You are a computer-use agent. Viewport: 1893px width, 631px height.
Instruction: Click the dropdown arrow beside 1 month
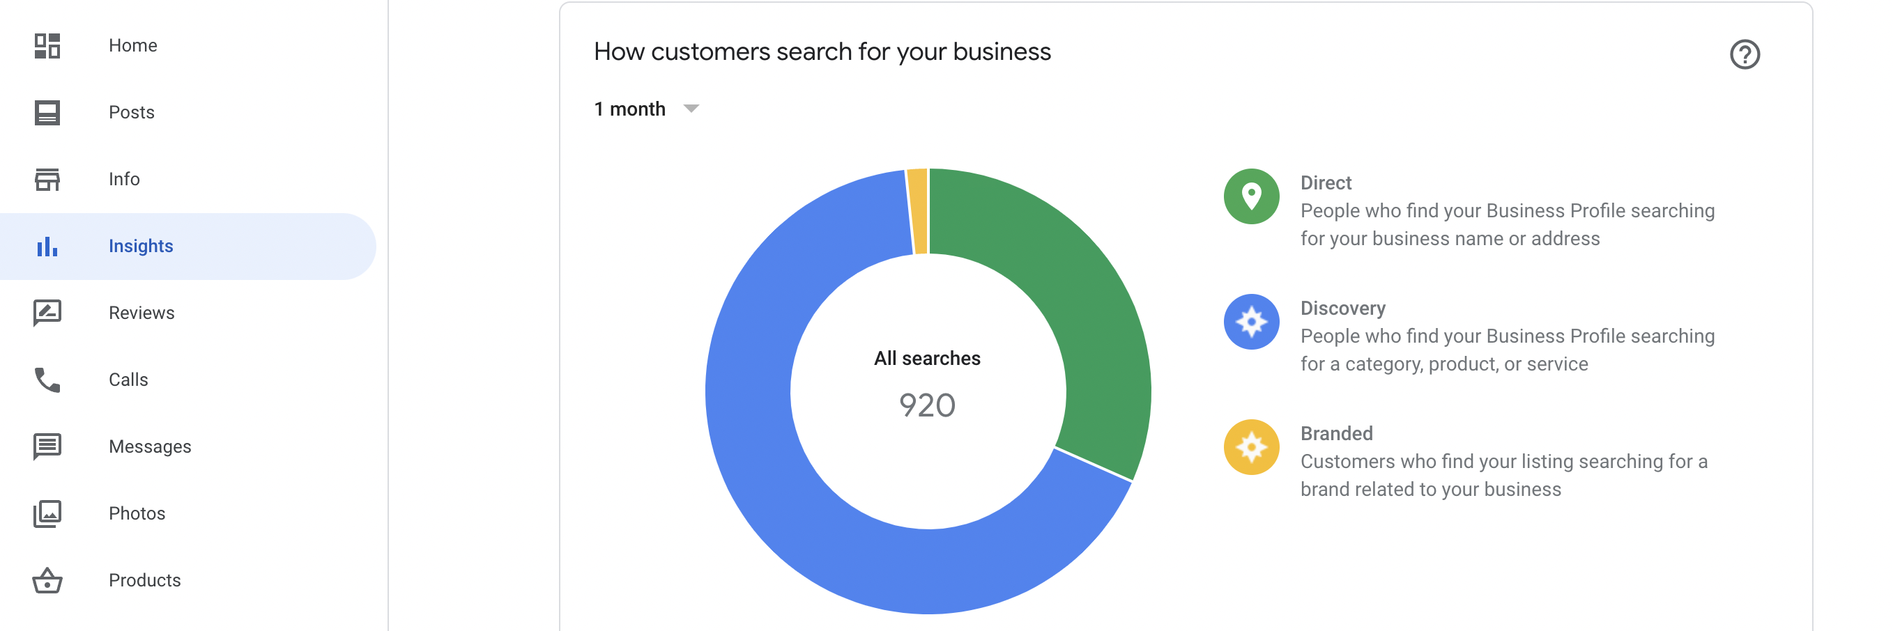click(x=691, y=109)
